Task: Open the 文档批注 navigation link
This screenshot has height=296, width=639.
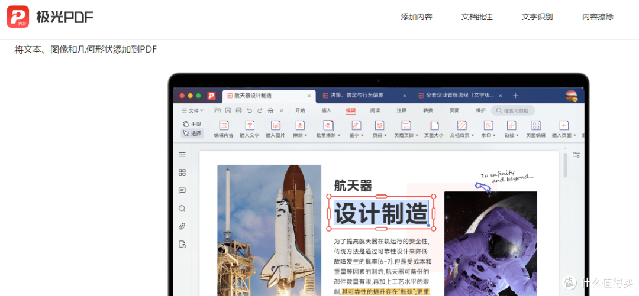Action: coord(477,17)
